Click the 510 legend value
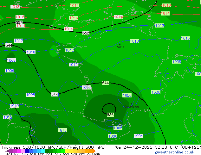This screenshot has height=155, width=201. tap(33, 154)
